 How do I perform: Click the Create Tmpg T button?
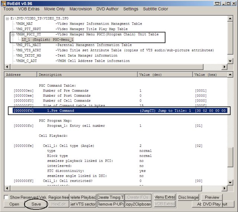tap(111, 197)
